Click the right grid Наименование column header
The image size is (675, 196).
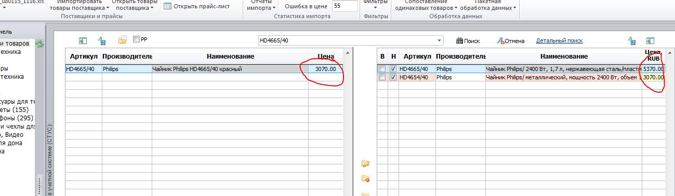coord(564,56)
